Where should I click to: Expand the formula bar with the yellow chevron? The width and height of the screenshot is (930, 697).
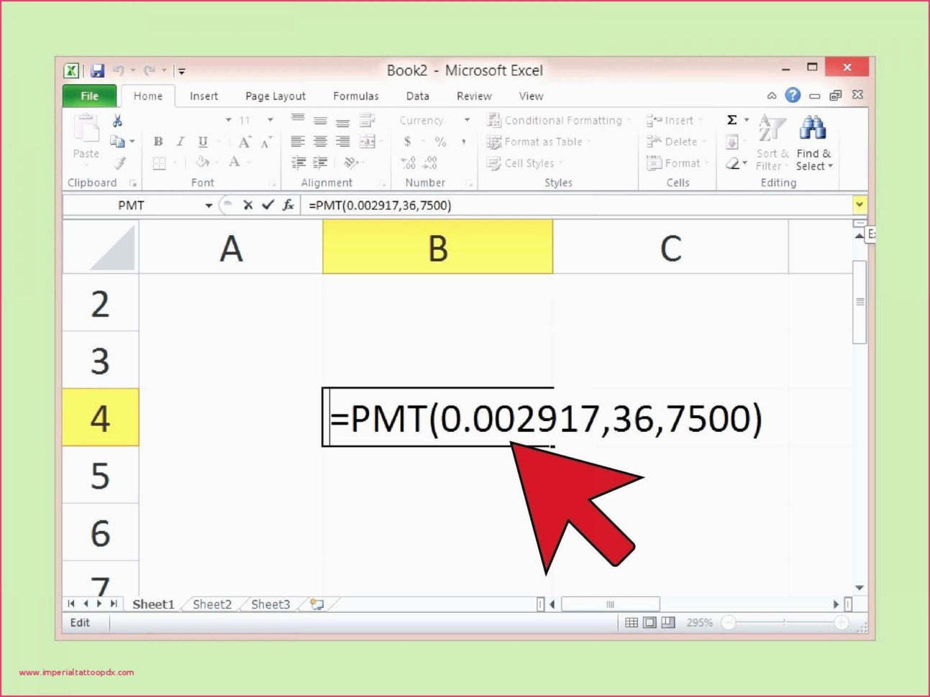click(860, 205)
